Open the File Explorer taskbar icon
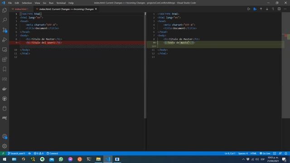This screenshot has height=163, width=290. click(98, 159)
